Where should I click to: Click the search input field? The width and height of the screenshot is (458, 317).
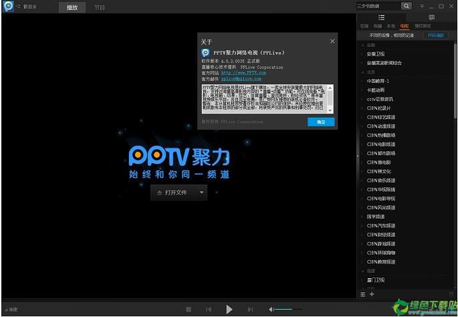point(378,5)
